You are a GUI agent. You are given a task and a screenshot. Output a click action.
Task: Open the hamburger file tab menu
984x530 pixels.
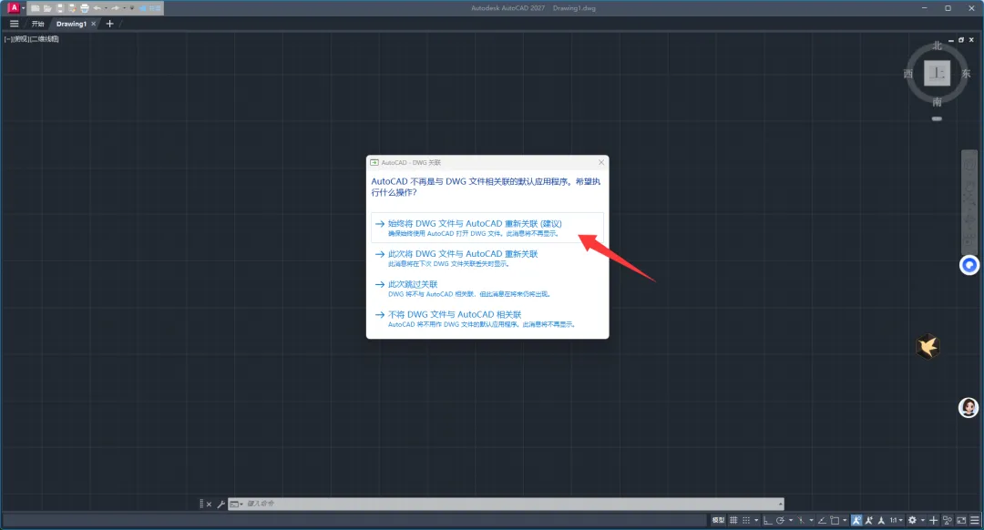coord(14,24)
